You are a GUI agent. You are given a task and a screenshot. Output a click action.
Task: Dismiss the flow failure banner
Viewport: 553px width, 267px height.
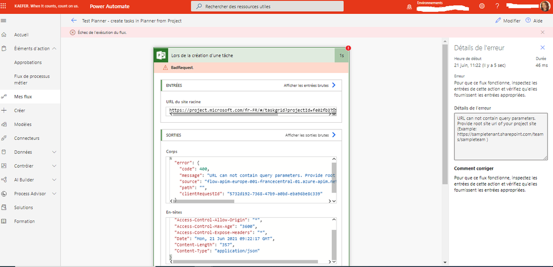(542, 33)
